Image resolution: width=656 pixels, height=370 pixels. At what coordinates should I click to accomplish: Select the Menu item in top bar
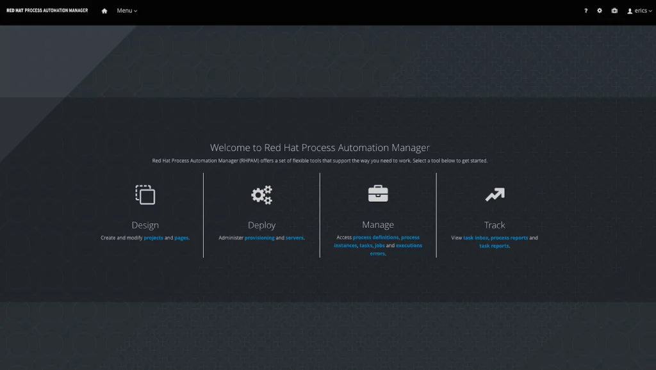click(124, 10)
